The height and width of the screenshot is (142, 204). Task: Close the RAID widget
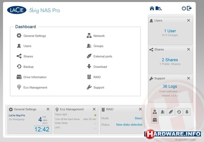140,109
